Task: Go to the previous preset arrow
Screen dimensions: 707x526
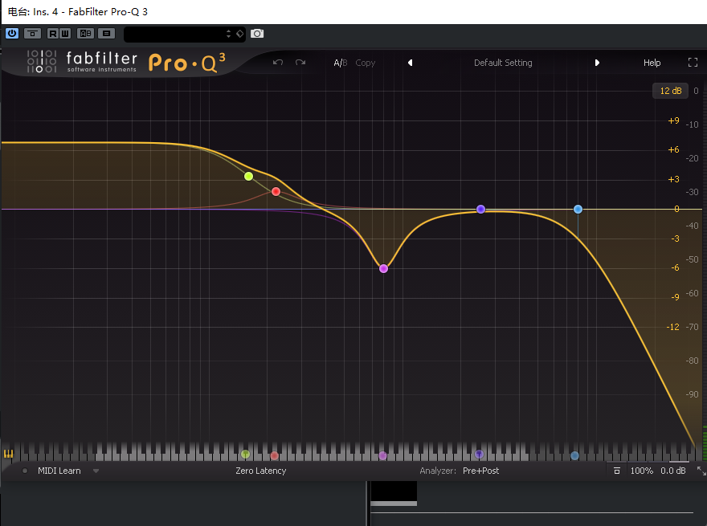Action: [x=411, y=63]
